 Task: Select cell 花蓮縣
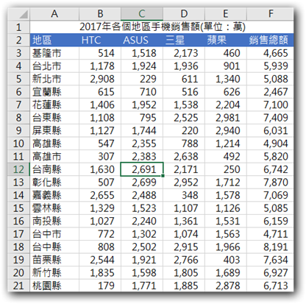(x=54, y=105)
